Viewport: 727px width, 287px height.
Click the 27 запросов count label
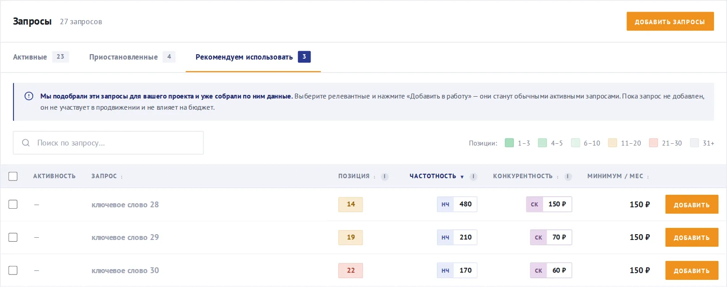[x=81, y=21]
